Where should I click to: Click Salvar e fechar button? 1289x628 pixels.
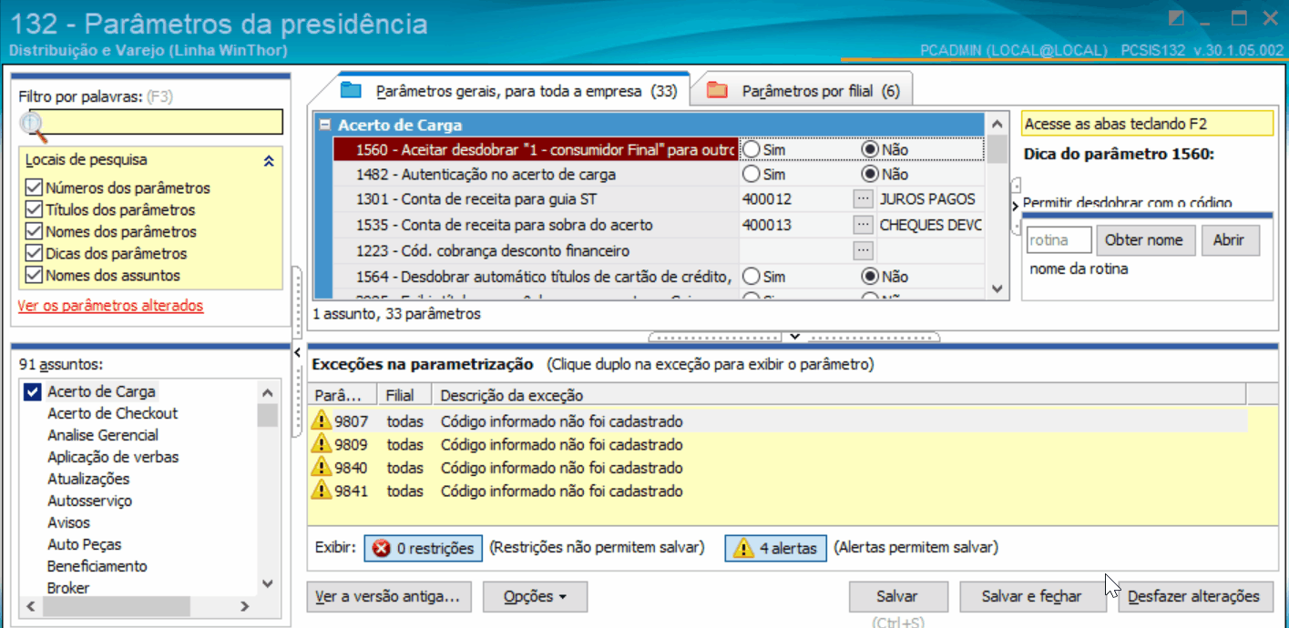(1031, 597)
